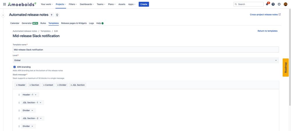The image size is (291, 131).
Task: Open the Level dropdown set to Global
Action: point(146,60)
